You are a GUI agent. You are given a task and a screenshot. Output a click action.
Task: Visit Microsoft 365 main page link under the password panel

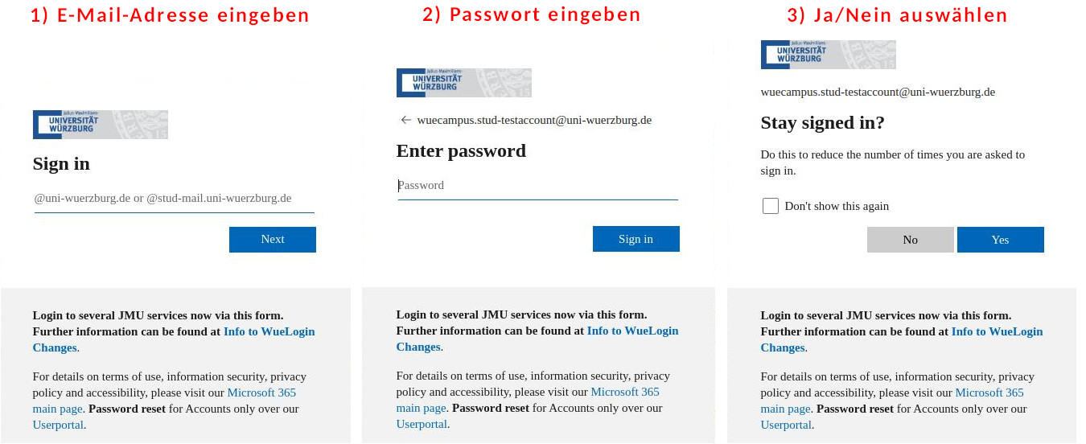pos(625,392)
